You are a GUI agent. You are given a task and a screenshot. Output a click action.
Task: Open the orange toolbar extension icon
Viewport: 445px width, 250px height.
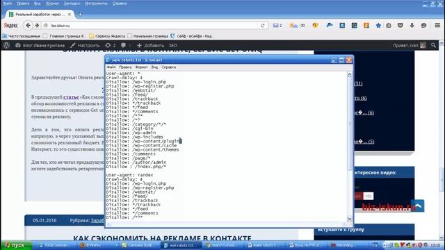tap(366, 25)
